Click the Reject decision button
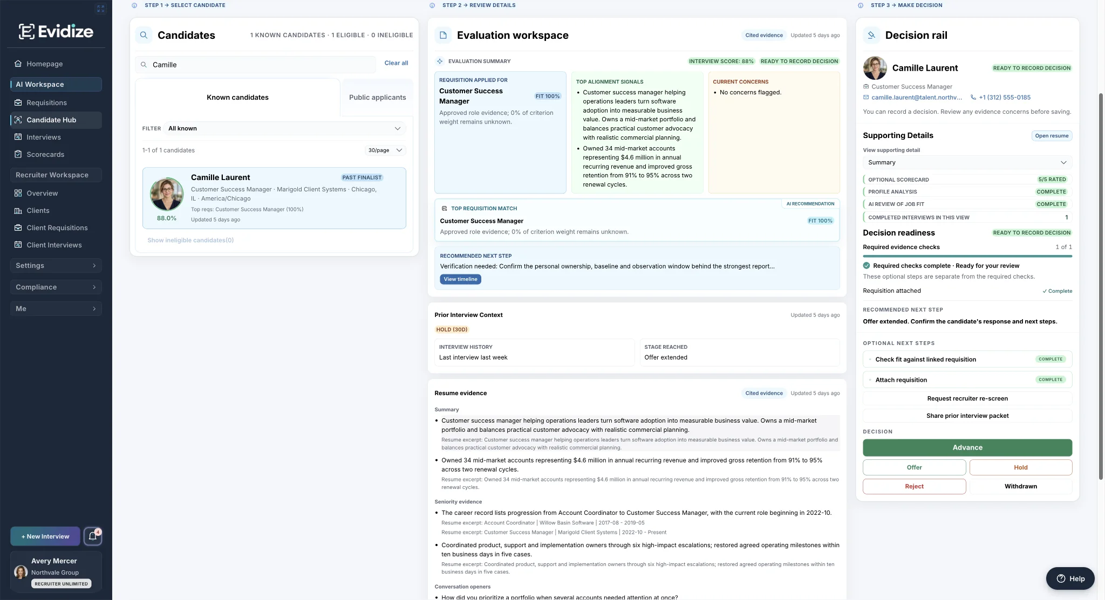1105x600 pixels. pyautogui.click(x=914, y=486)
